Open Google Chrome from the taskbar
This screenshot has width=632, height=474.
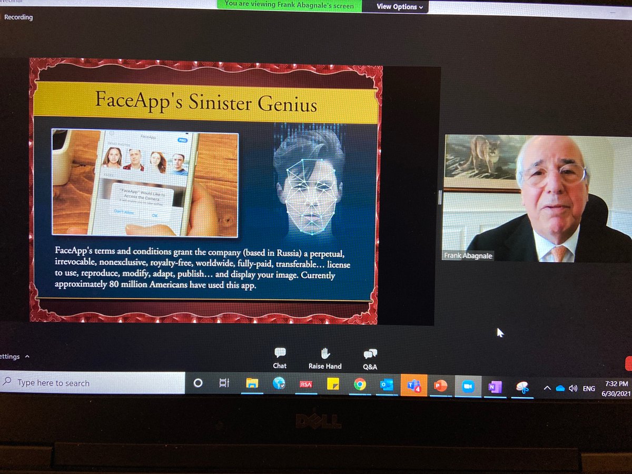pos(360,385)
